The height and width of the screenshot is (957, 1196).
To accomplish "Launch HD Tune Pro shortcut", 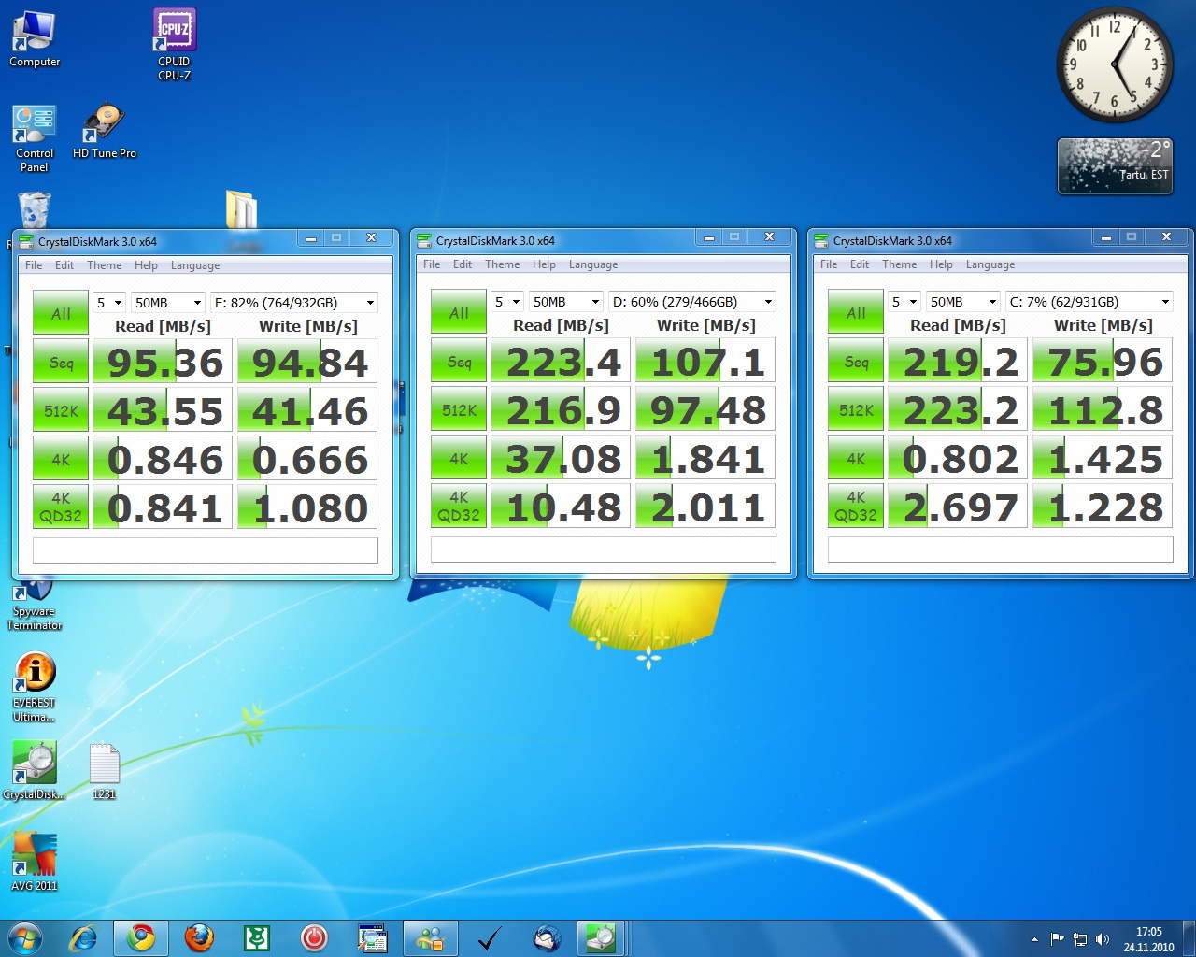I will [105, 131].
